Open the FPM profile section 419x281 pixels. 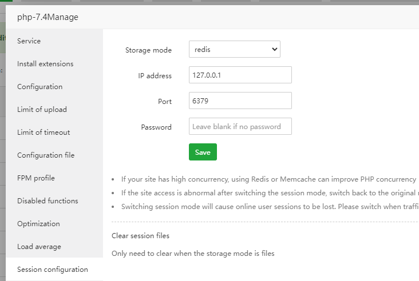coord(36,178)
